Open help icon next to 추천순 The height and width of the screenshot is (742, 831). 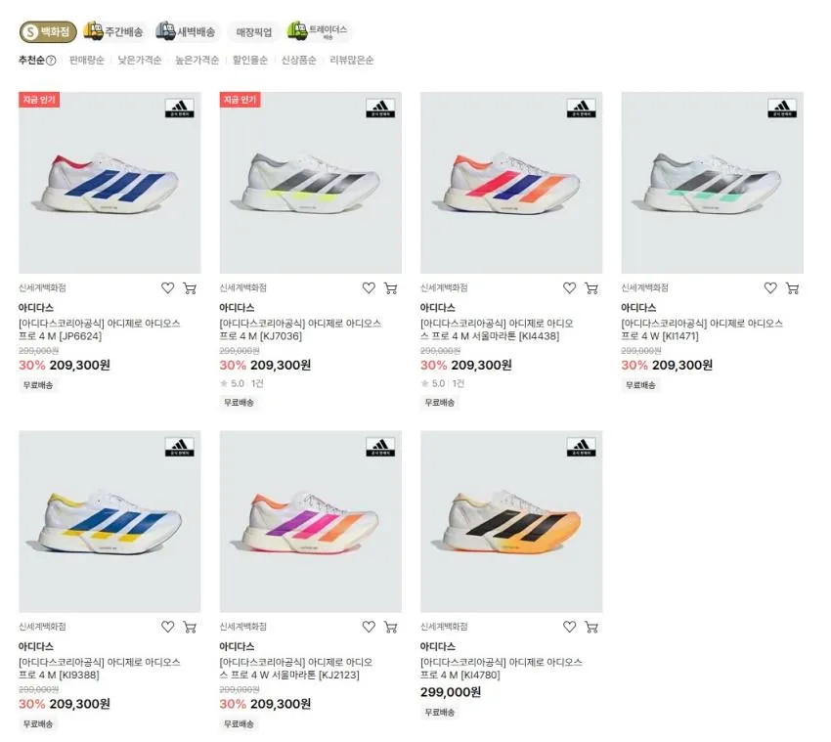pyautogui.click(x=51, y=61)
